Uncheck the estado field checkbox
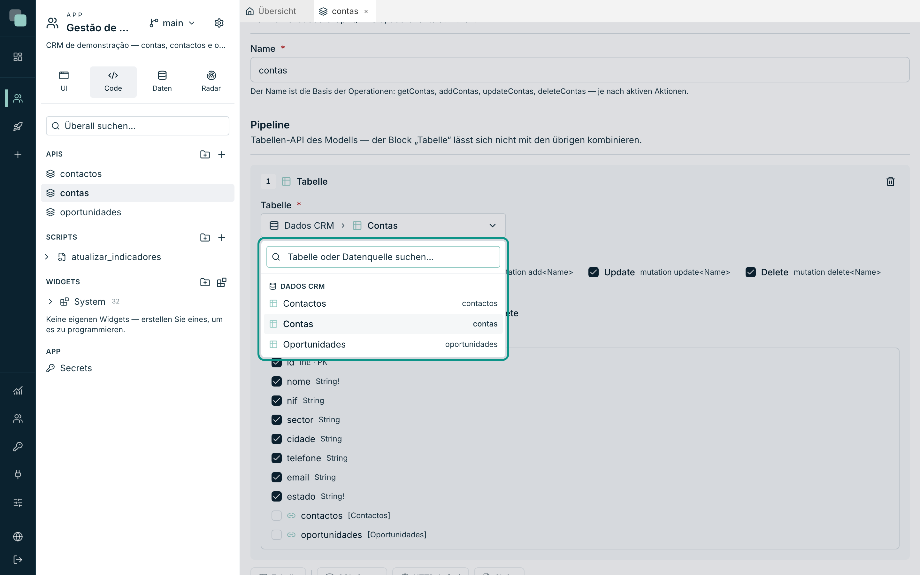This screenshot has width=920, height=575. pos(276,496)
